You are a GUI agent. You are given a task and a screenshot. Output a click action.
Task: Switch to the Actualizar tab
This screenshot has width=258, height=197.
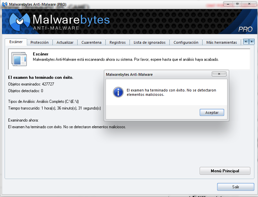coord(65,42)
